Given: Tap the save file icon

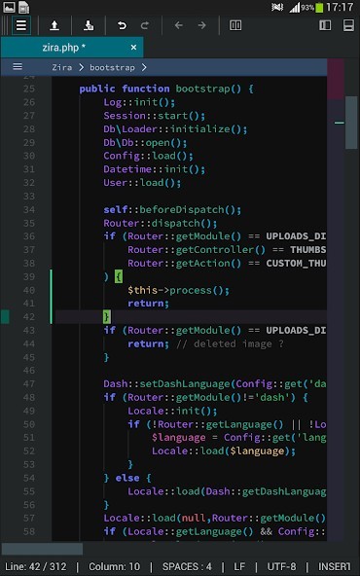Looking at the screenshot, I should (x=89, y=25).
